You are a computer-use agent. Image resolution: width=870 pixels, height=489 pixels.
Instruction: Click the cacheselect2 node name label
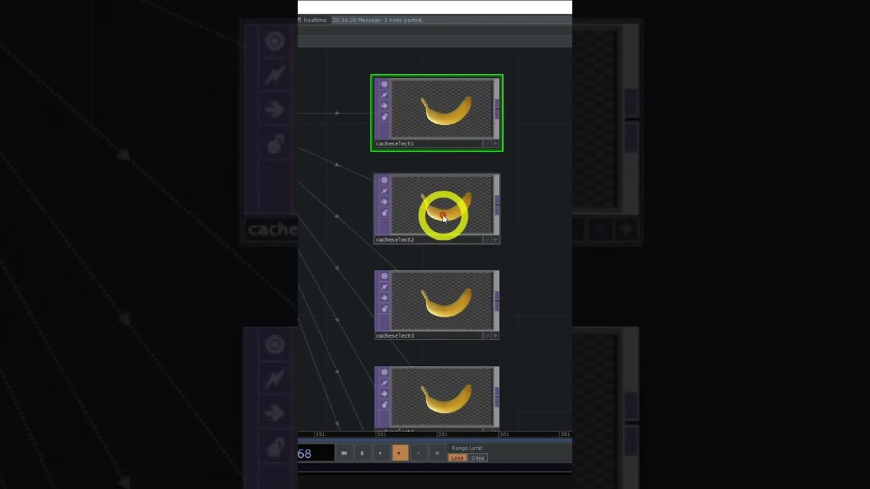click(395, 240)
